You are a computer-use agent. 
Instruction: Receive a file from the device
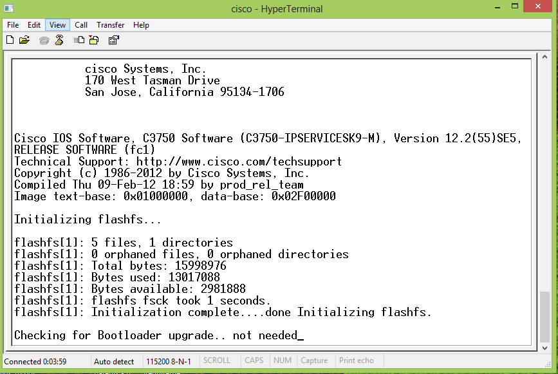(x=94, y=39)
